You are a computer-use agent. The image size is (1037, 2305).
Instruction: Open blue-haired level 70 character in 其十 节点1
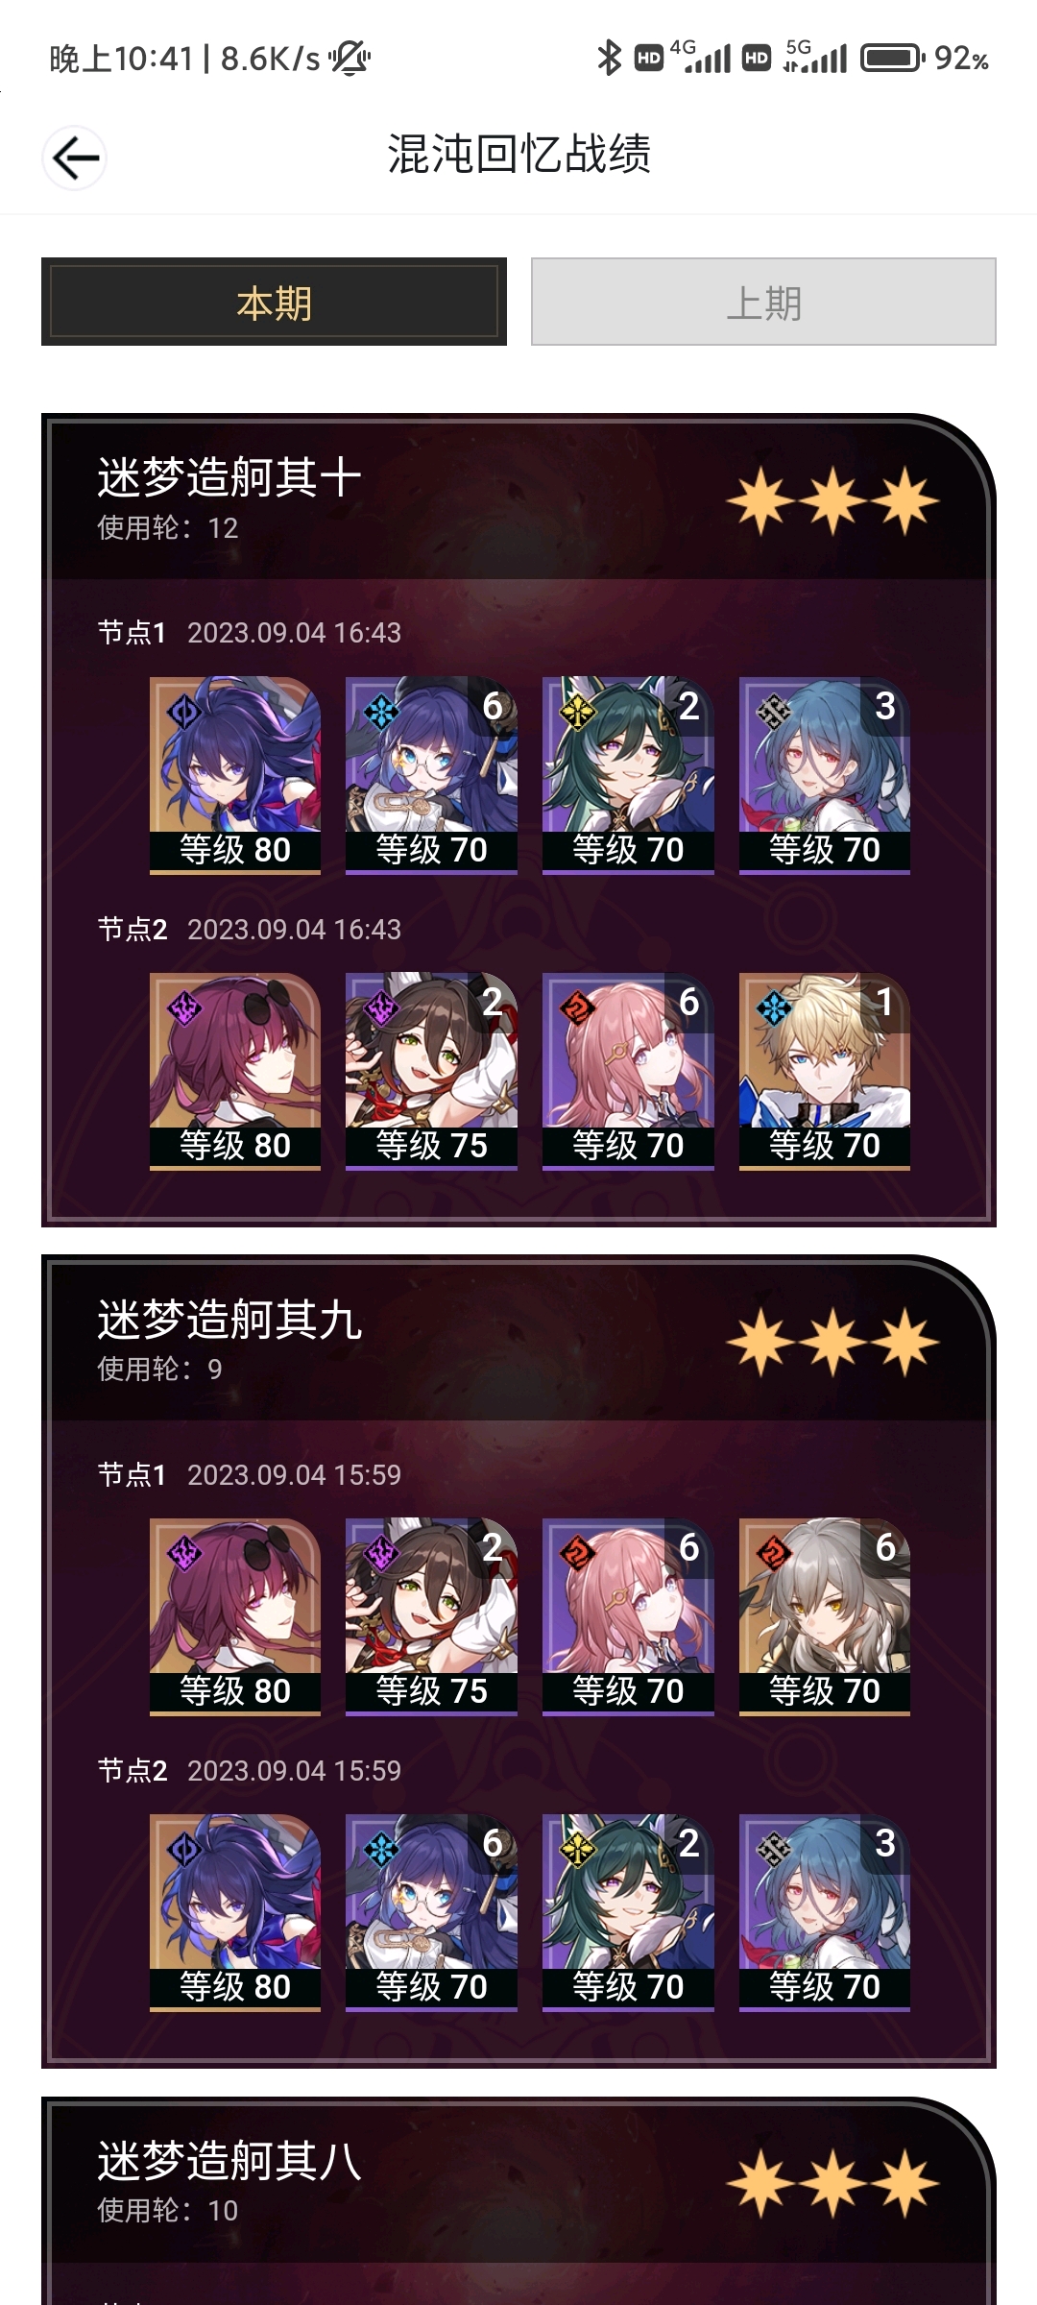pyautogui.click(x=825, y=775)
